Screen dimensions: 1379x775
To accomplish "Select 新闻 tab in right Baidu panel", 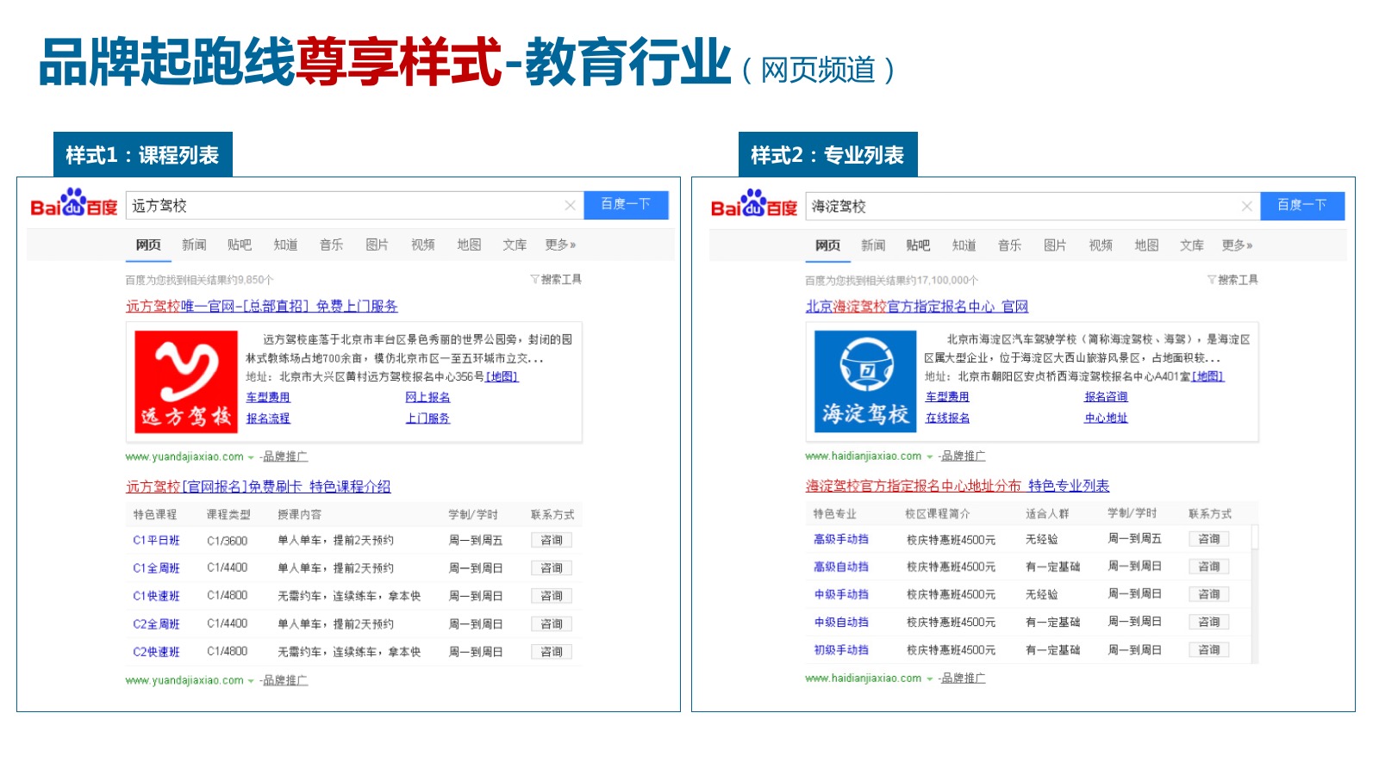I will [x=873, y=245].
